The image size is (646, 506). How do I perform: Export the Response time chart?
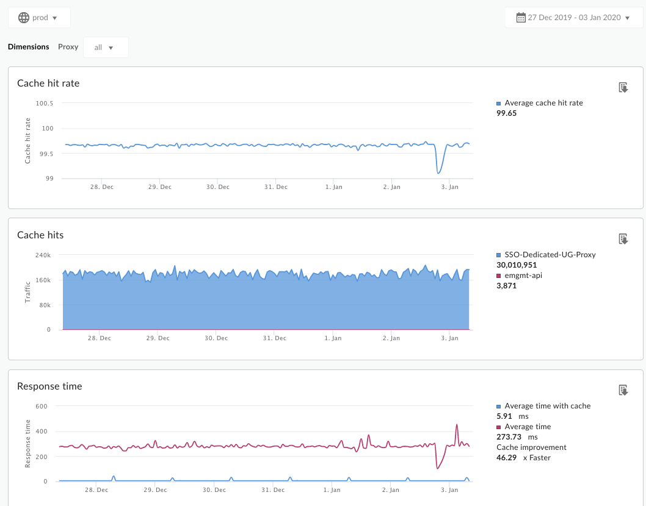tap(623, 390)
